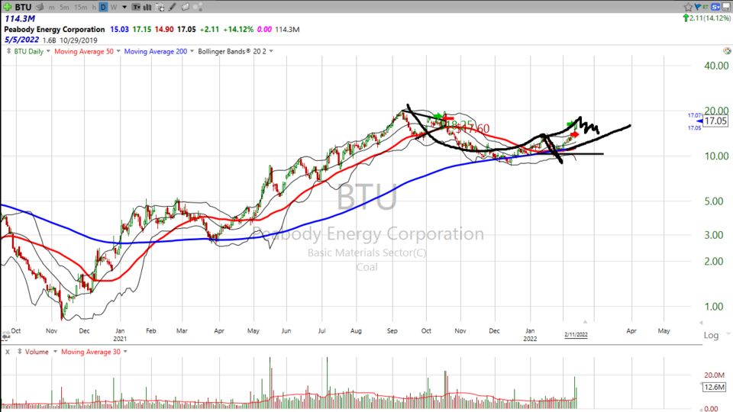The width and height of the screenshot is (733, 412).
Task: Expand Moving Average 50 dropdown arrow
Action: pos(118,51)
